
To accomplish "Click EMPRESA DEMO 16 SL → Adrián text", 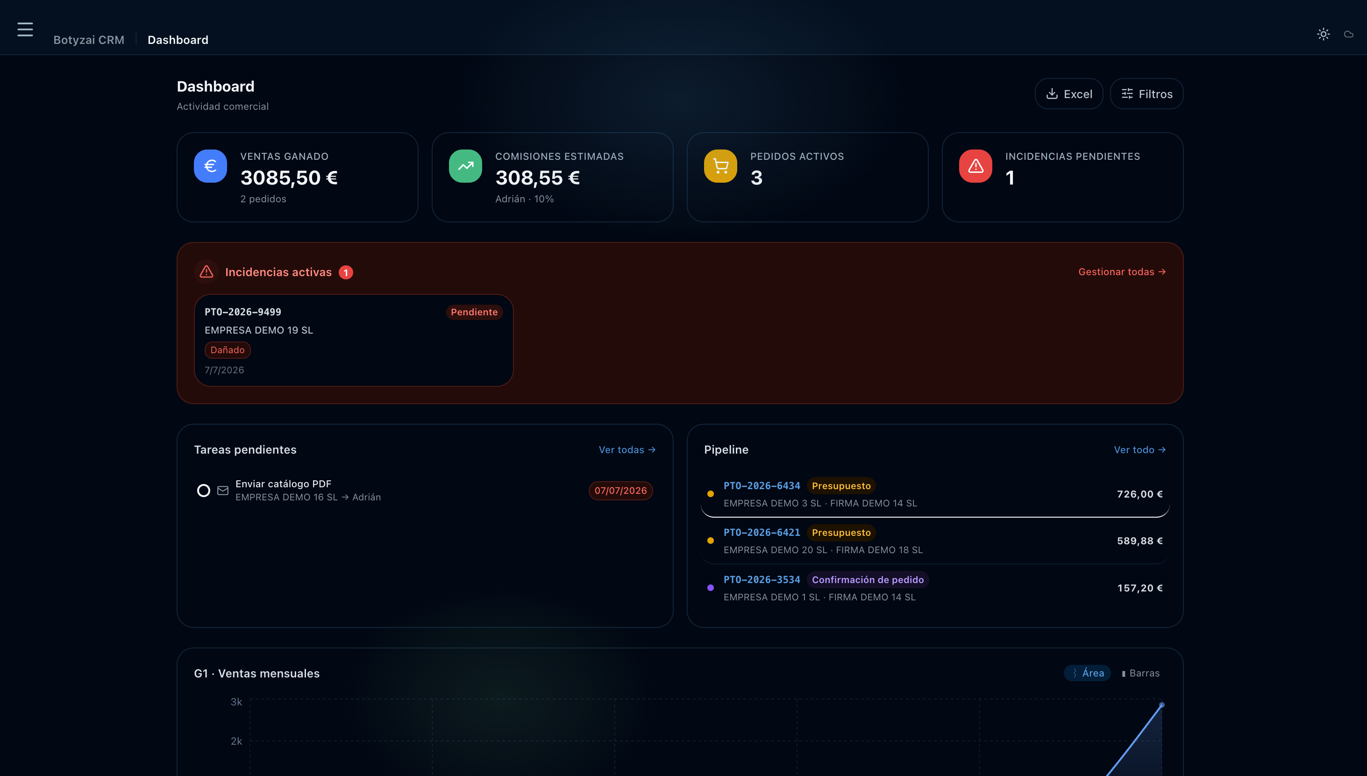I will [x=308, y=497].
